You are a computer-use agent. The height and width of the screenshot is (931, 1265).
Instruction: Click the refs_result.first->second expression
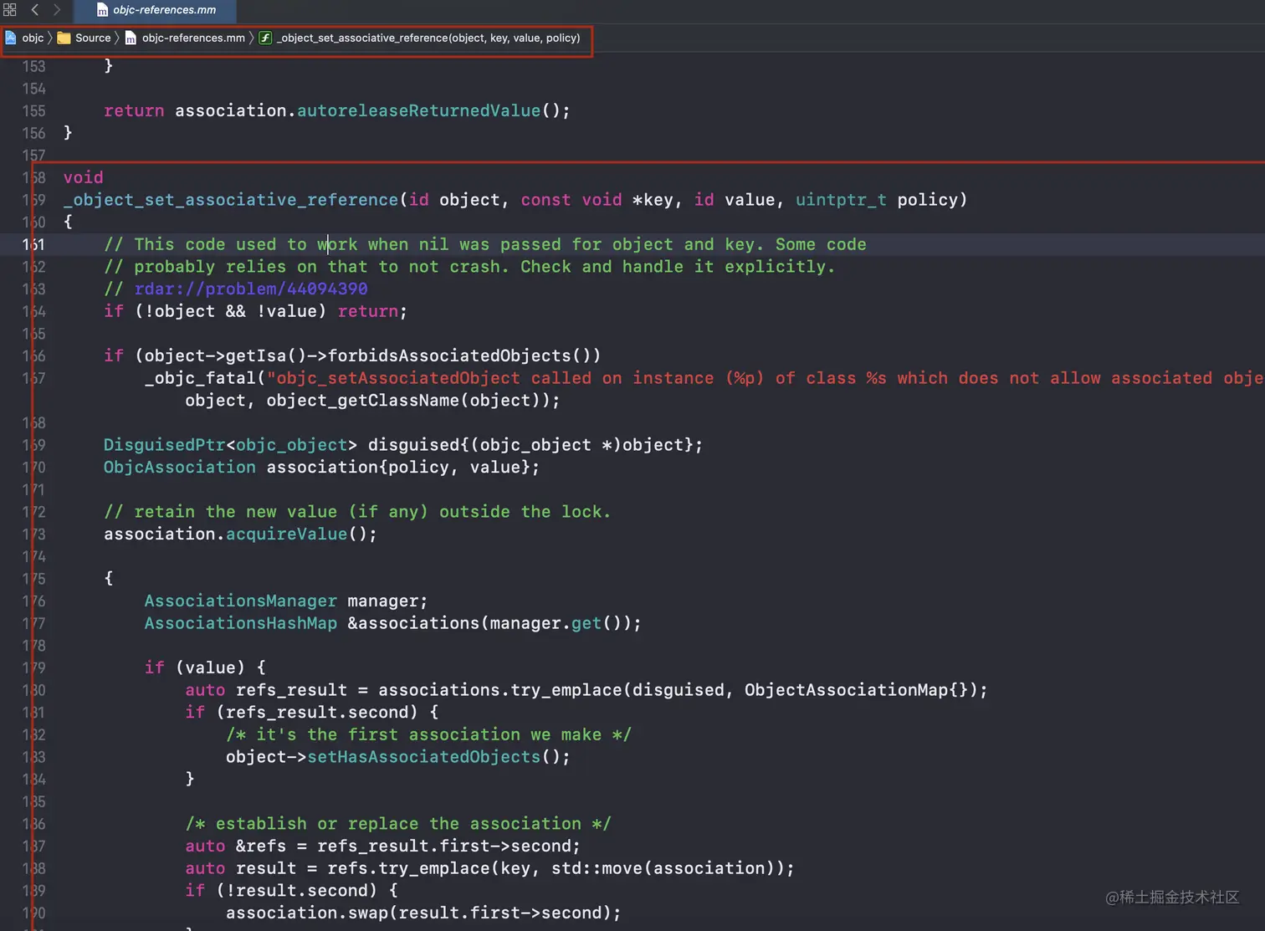(444, 846)
